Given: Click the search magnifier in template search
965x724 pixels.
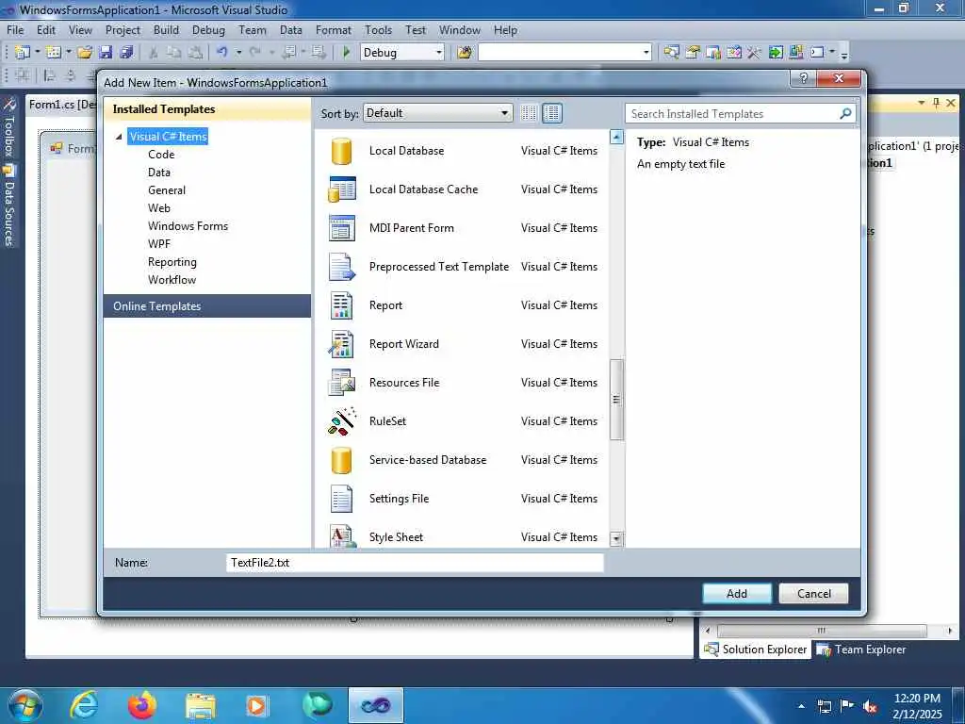Looking at the screenshot, I should [845, 113].
